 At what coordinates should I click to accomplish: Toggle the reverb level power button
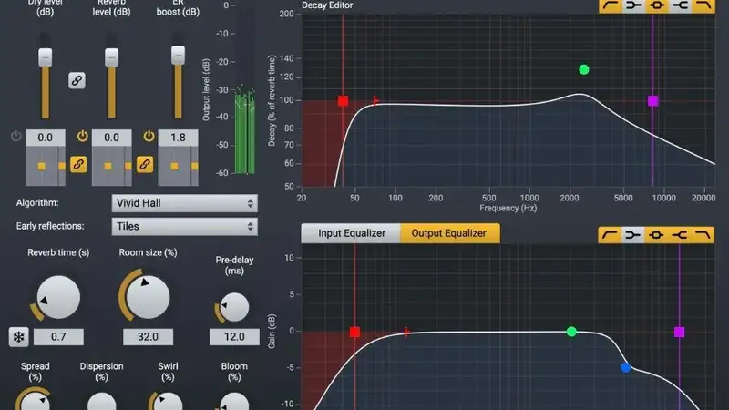coord(82,136)
